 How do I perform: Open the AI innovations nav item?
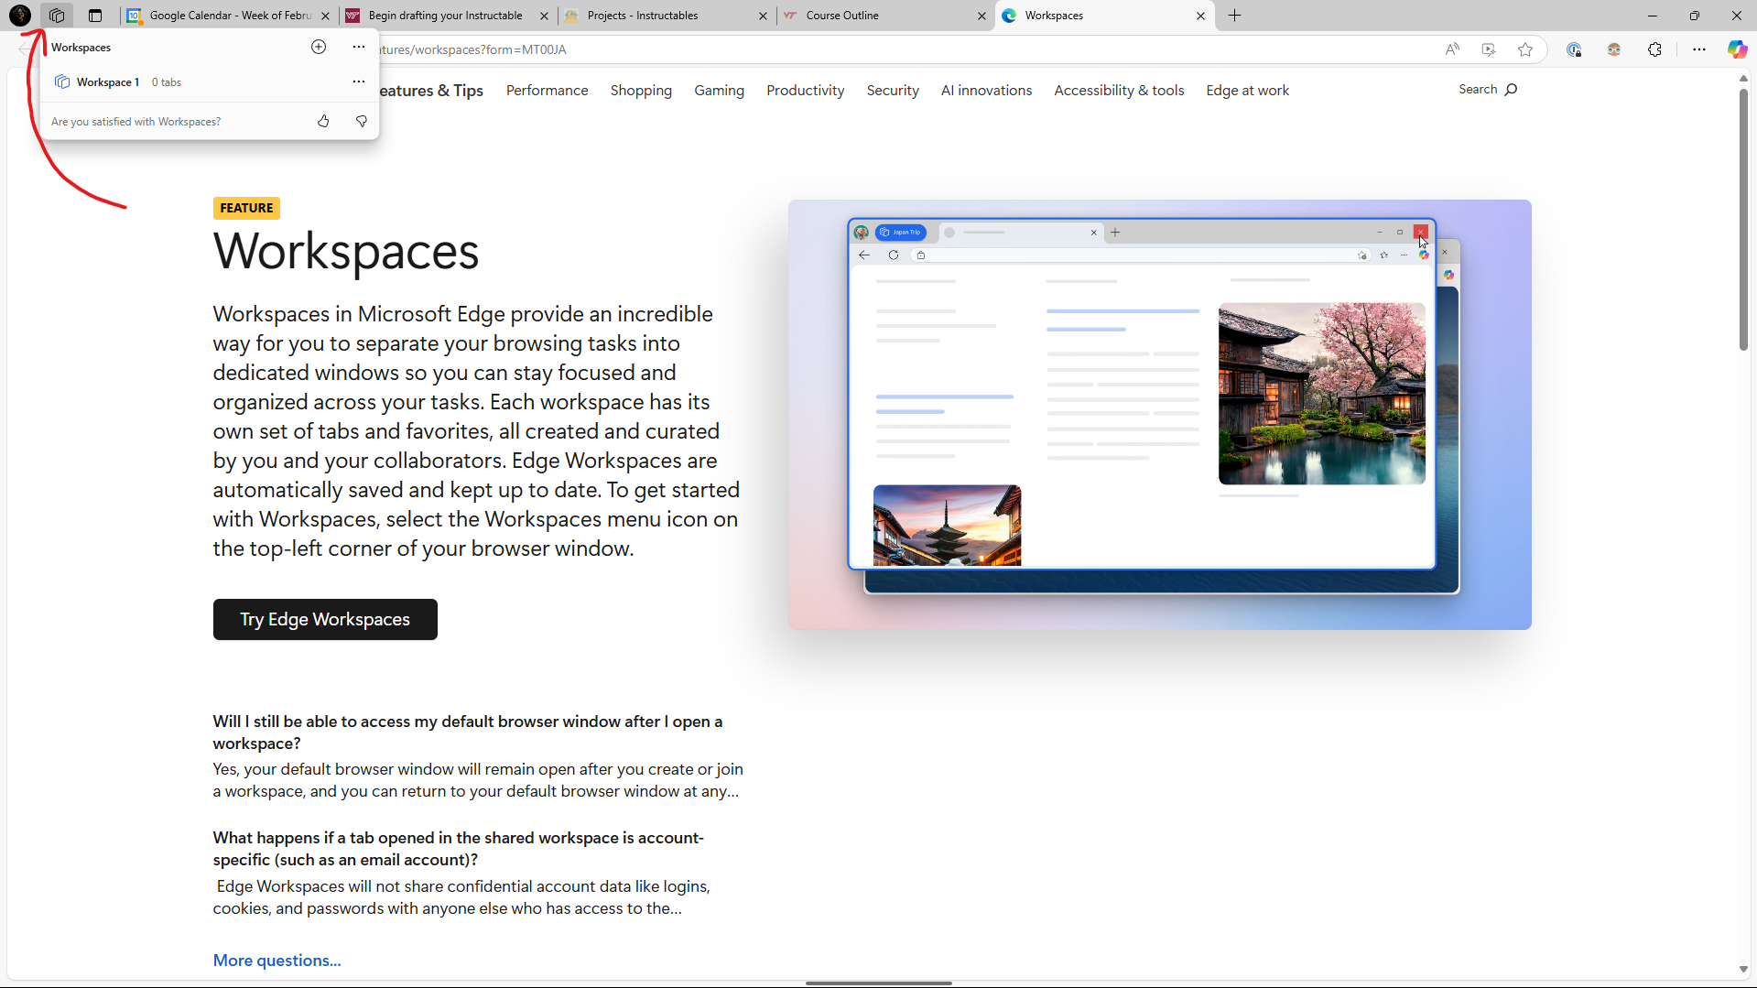pos(986,90)
